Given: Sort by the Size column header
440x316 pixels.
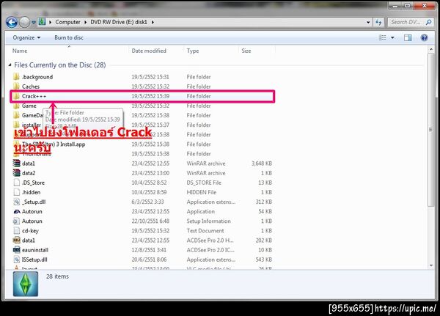Looking at the screenshot, I should (246, 51).
